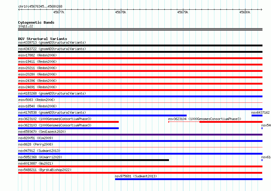Click the blue esv3623103 variant bar

68,128
